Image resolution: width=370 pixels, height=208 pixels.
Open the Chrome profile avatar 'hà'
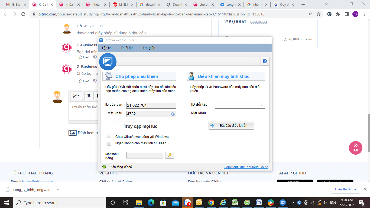click(x=355, y=14)
